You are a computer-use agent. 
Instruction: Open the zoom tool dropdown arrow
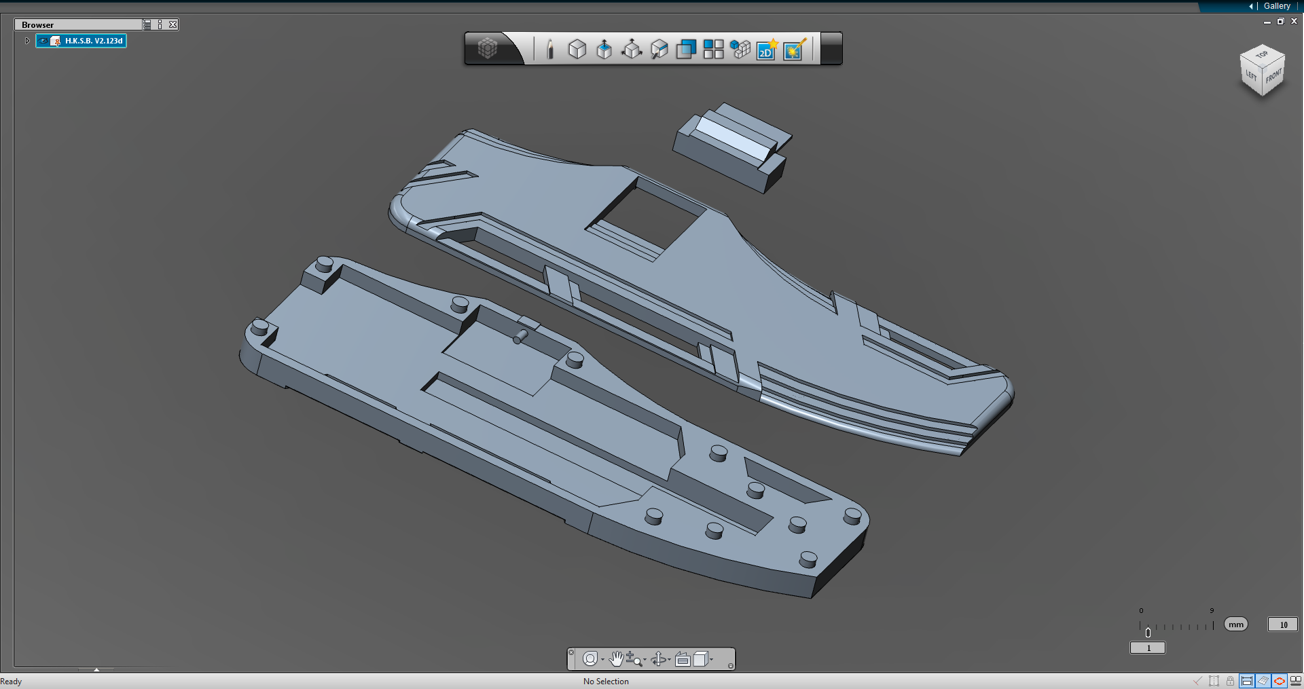[x=645, y=659]
